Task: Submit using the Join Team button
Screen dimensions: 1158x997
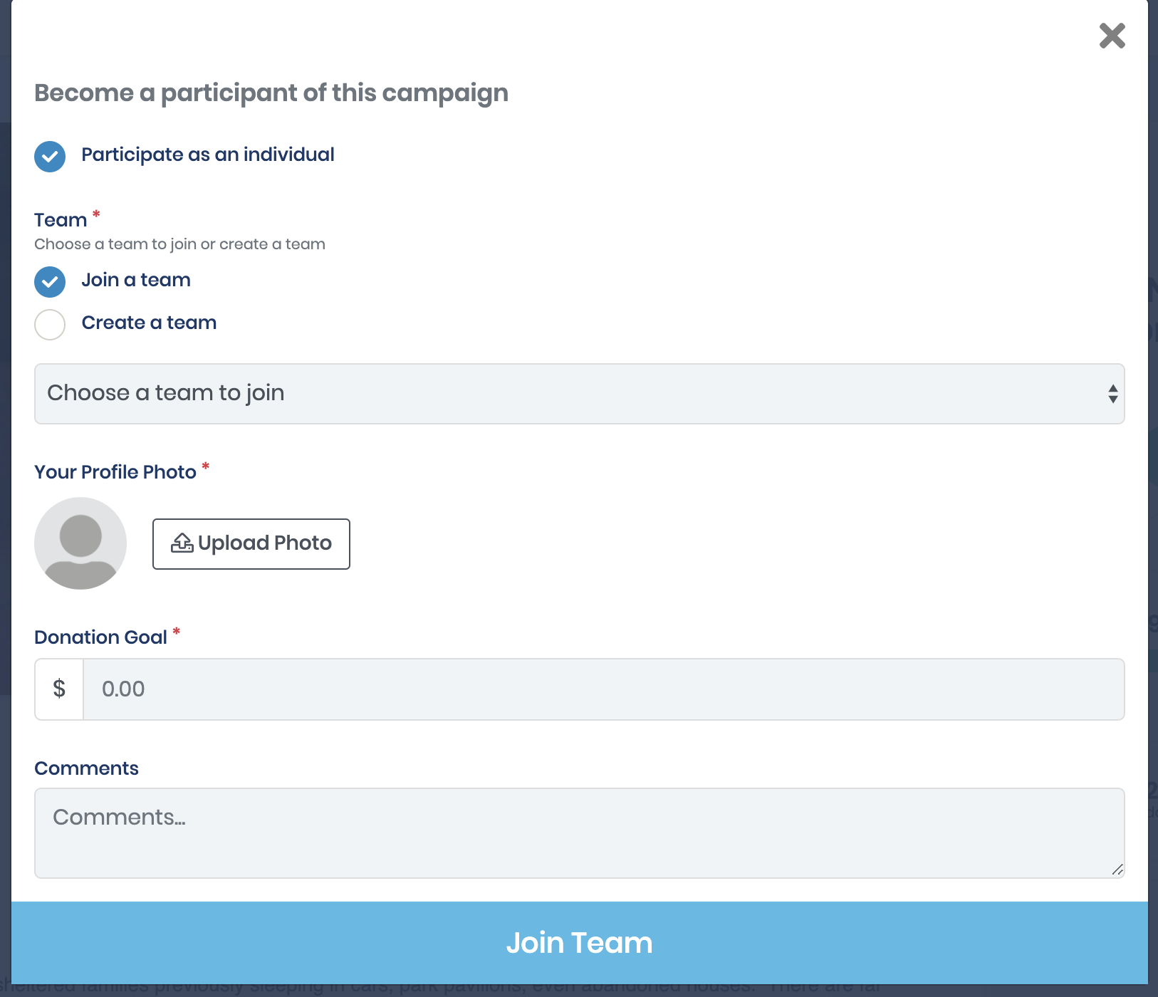Action: pyautogui.click(x=579, y=943)
